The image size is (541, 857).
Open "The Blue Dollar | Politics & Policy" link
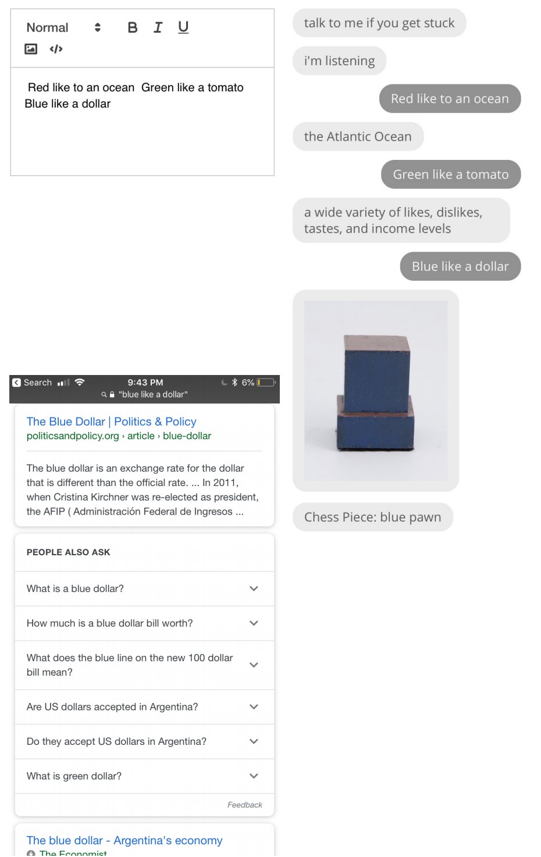tap(111, 422)
